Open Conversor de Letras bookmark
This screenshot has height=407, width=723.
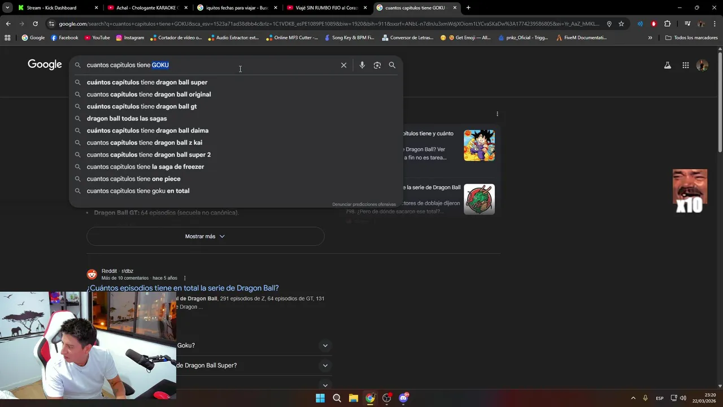(407, 37)
